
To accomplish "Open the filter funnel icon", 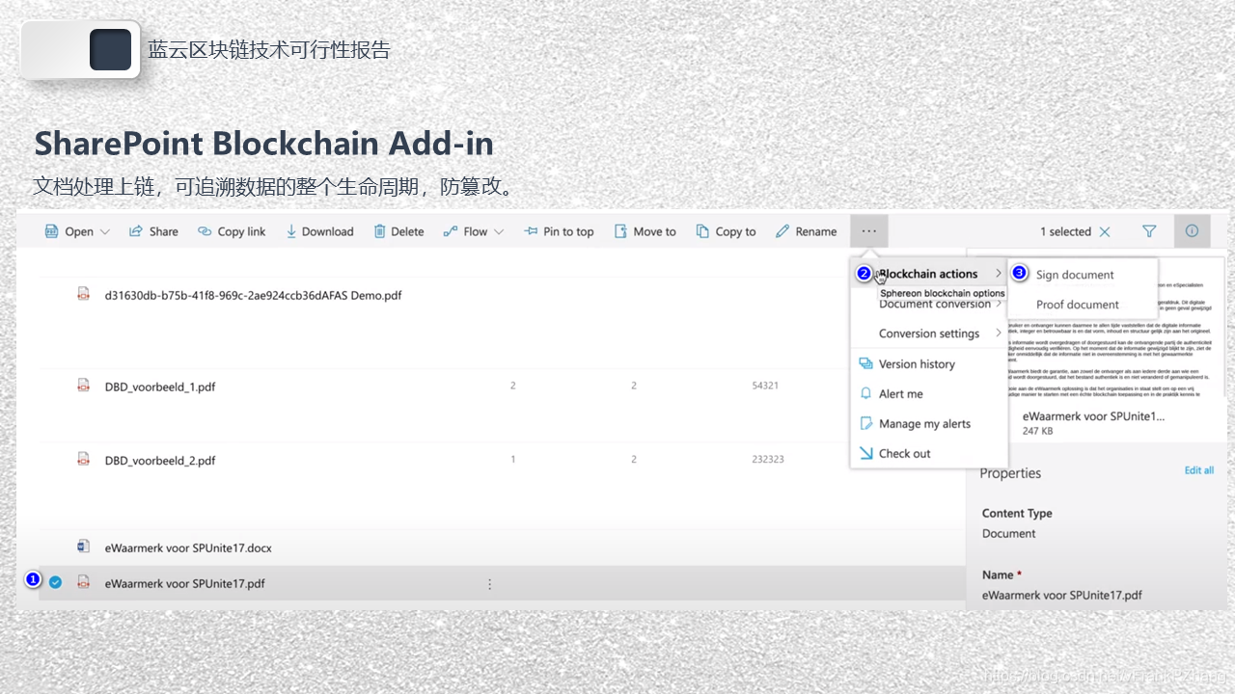I will (1149, 231).
